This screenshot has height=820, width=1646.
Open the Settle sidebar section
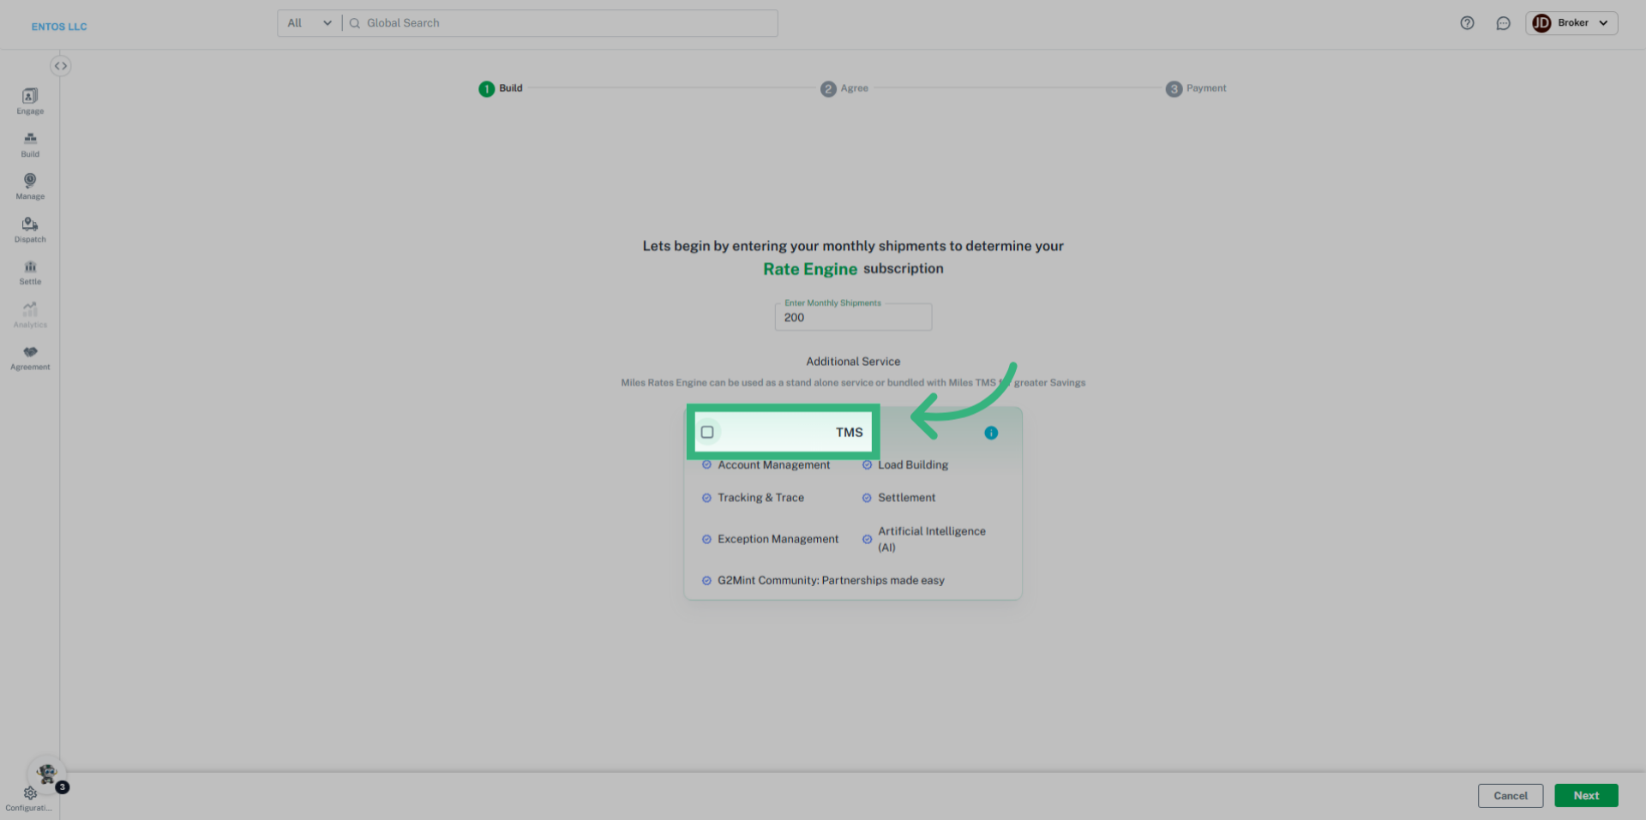click(30, 272)
